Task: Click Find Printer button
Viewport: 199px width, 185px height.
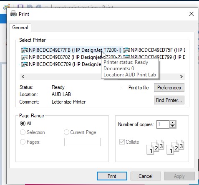Action: coord(169,100)
